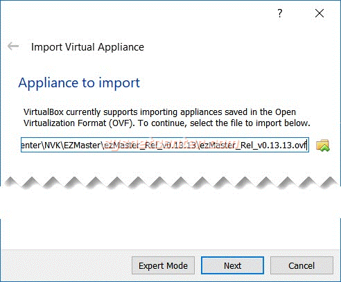The width and height of the screenshot is (341, 282).
Task: Open the file browser via folder icon
Action: click(x=323, y=146)
